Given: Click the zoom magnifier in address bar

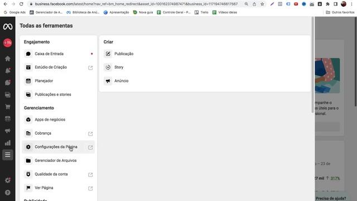Looking at the screenshot, I should pos(247,4).
